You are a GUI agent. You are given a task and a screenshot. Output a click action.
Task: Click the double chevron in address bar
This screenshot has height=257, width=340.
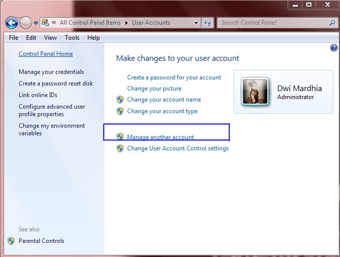point(54,22)
